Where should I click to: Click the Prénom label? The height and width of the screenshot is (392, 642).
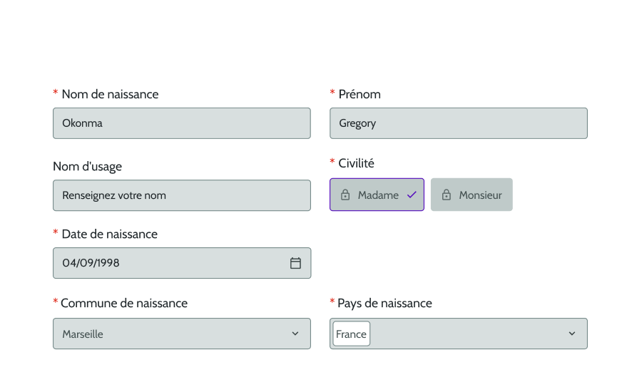pos(360,94)
